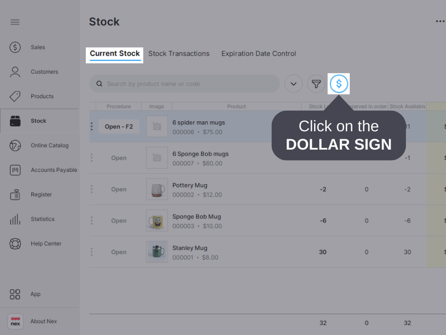The width and height of the screenshot is (446, 335).
Task: Open the row options for Stanley Mug
Action: pos(91,252)
